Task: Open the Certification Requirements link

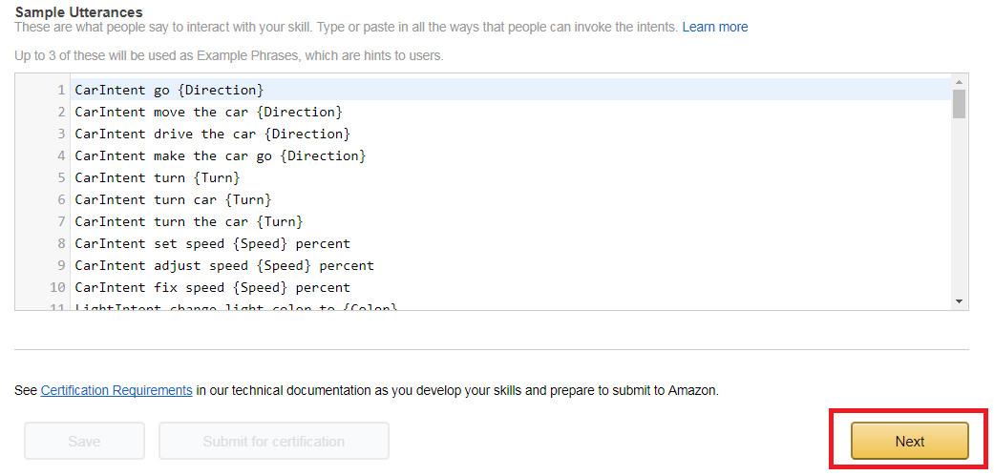Action: pyautogui.click(x=116, y=390)
